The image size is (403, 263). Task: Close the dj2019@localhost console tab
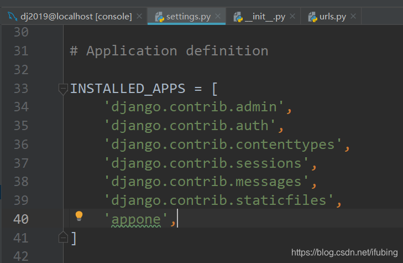[139, 16]
